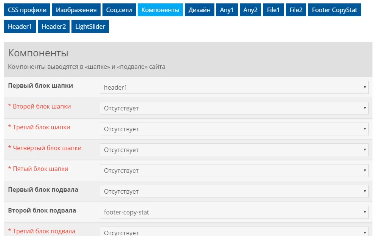Go to the Дизайн tab
This screenshot has height=236, width=377.
200,10
